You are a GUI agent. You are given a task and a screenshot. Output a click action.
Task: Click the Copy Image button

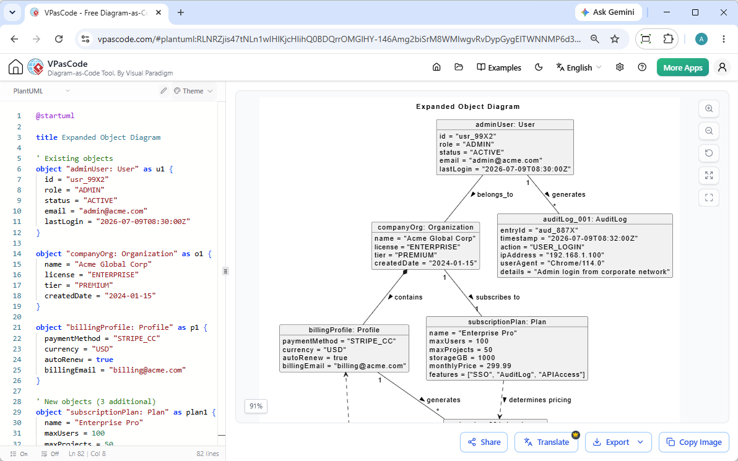click(x=694, y=442)
